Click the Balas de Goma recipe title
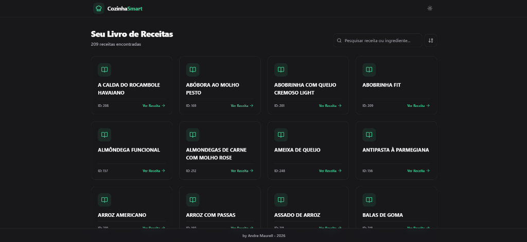 (382, 215)
